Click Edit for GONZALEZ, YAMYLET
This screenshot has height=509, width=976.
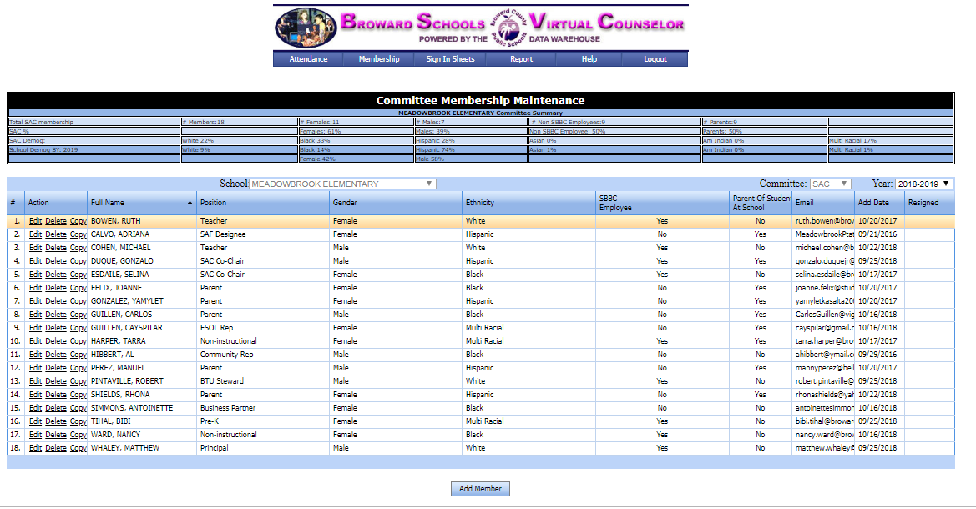click(35, 301)
